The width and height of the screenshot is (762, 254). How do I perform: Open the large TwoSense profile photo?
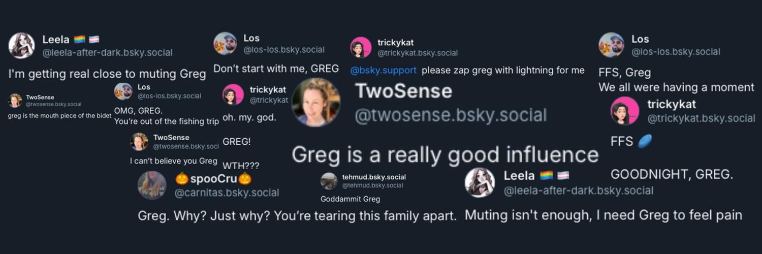316,102
